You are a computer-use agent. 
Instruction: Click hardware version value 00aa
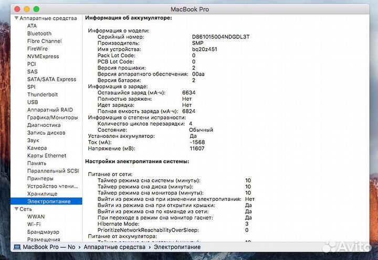tap(198, 74)
